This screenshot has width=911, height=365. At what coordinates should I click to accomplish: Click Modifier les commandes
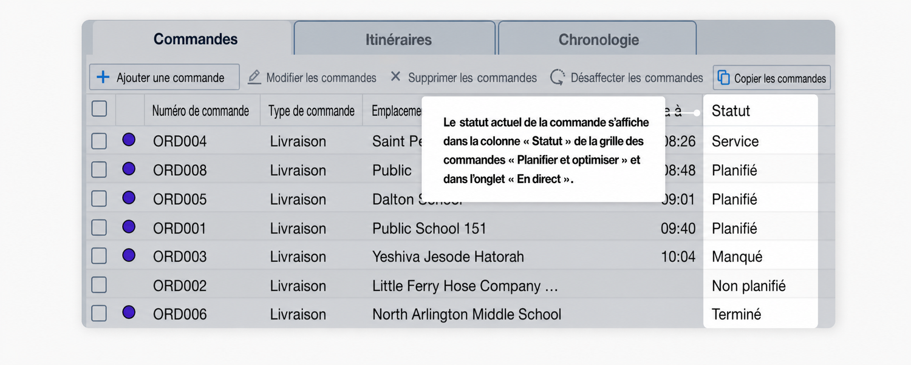pyautogui.click(x=312, y=78)
